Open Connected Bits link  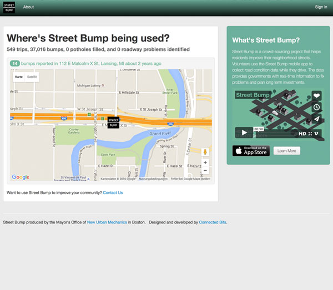(x=213, y=222)
